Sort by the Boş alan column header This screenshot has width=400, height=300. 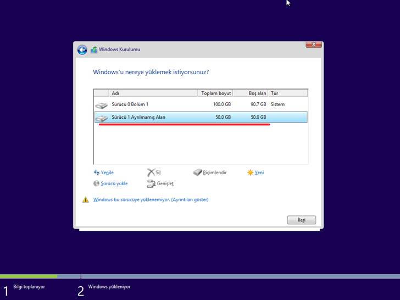point(251,93)
